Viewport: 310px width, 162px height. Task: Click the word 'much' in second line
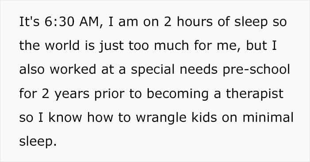coord(172,45)
